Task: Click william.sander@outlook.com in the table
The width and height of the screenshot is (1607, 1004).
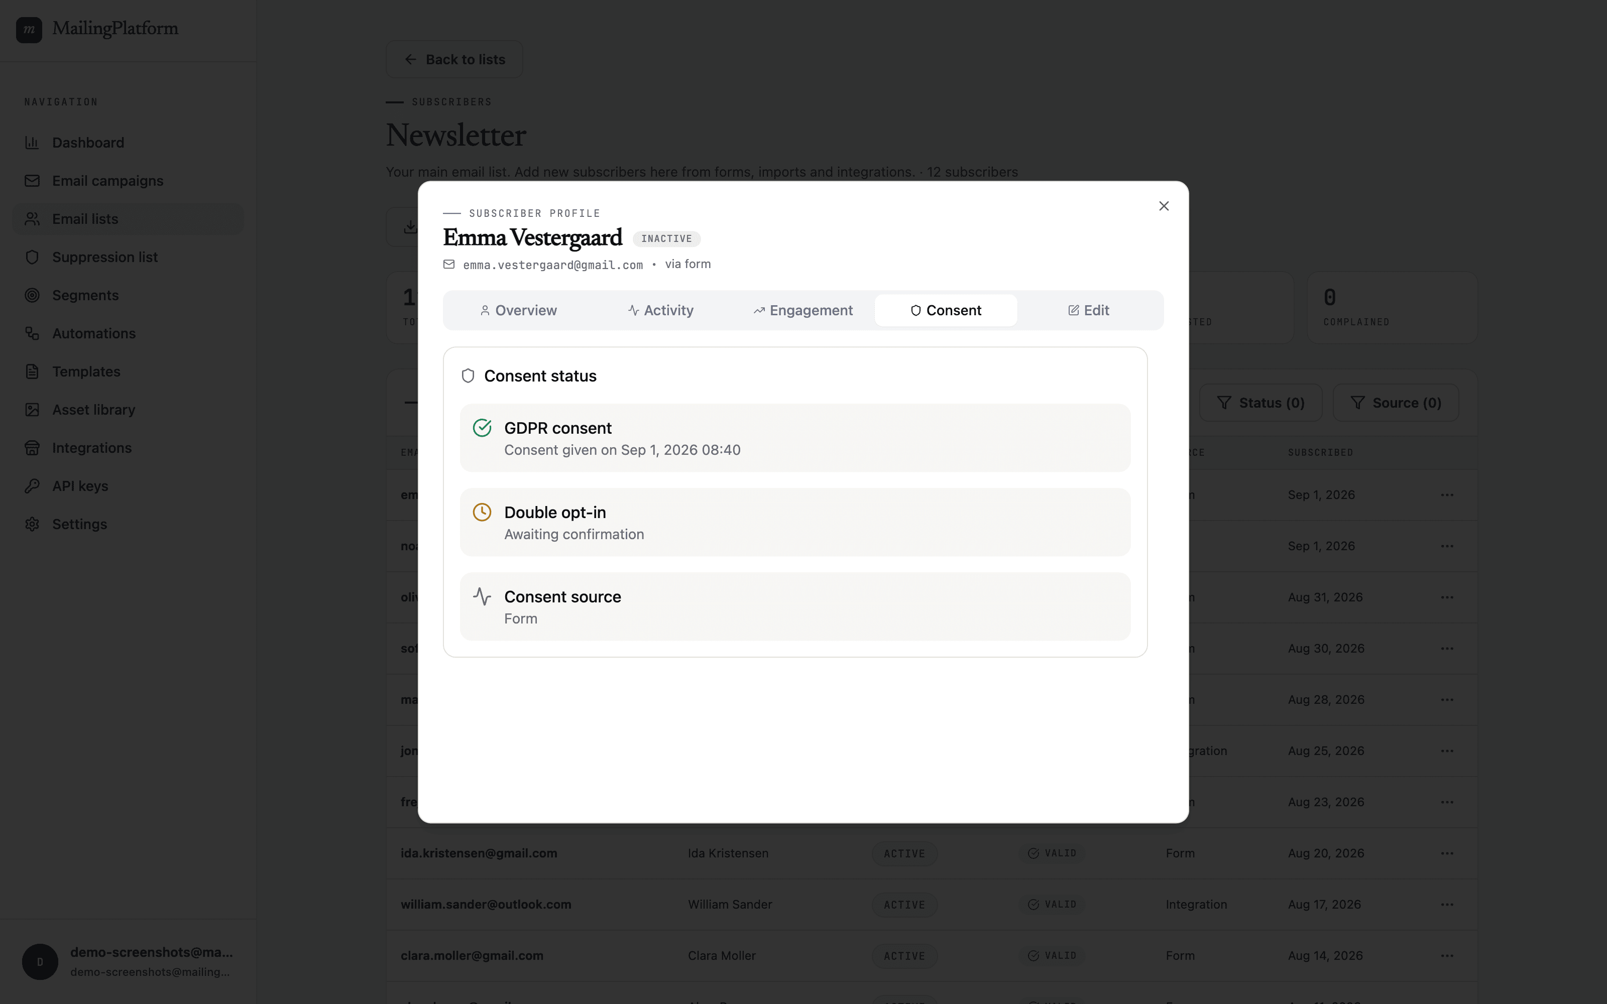Action: click(486, 905)
